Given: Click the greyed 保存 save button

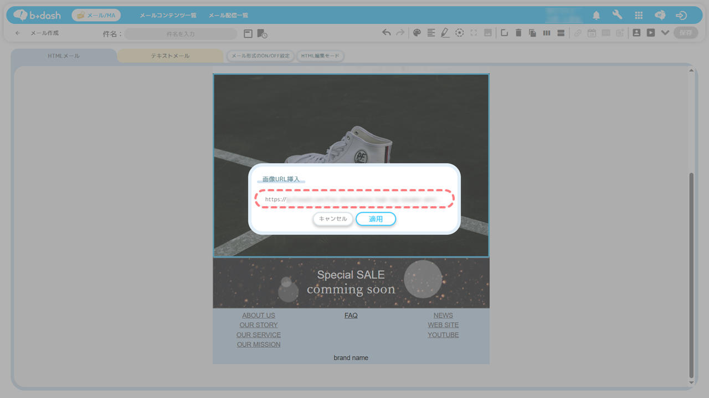Looking at the screenshot, I should click(686, 33).
